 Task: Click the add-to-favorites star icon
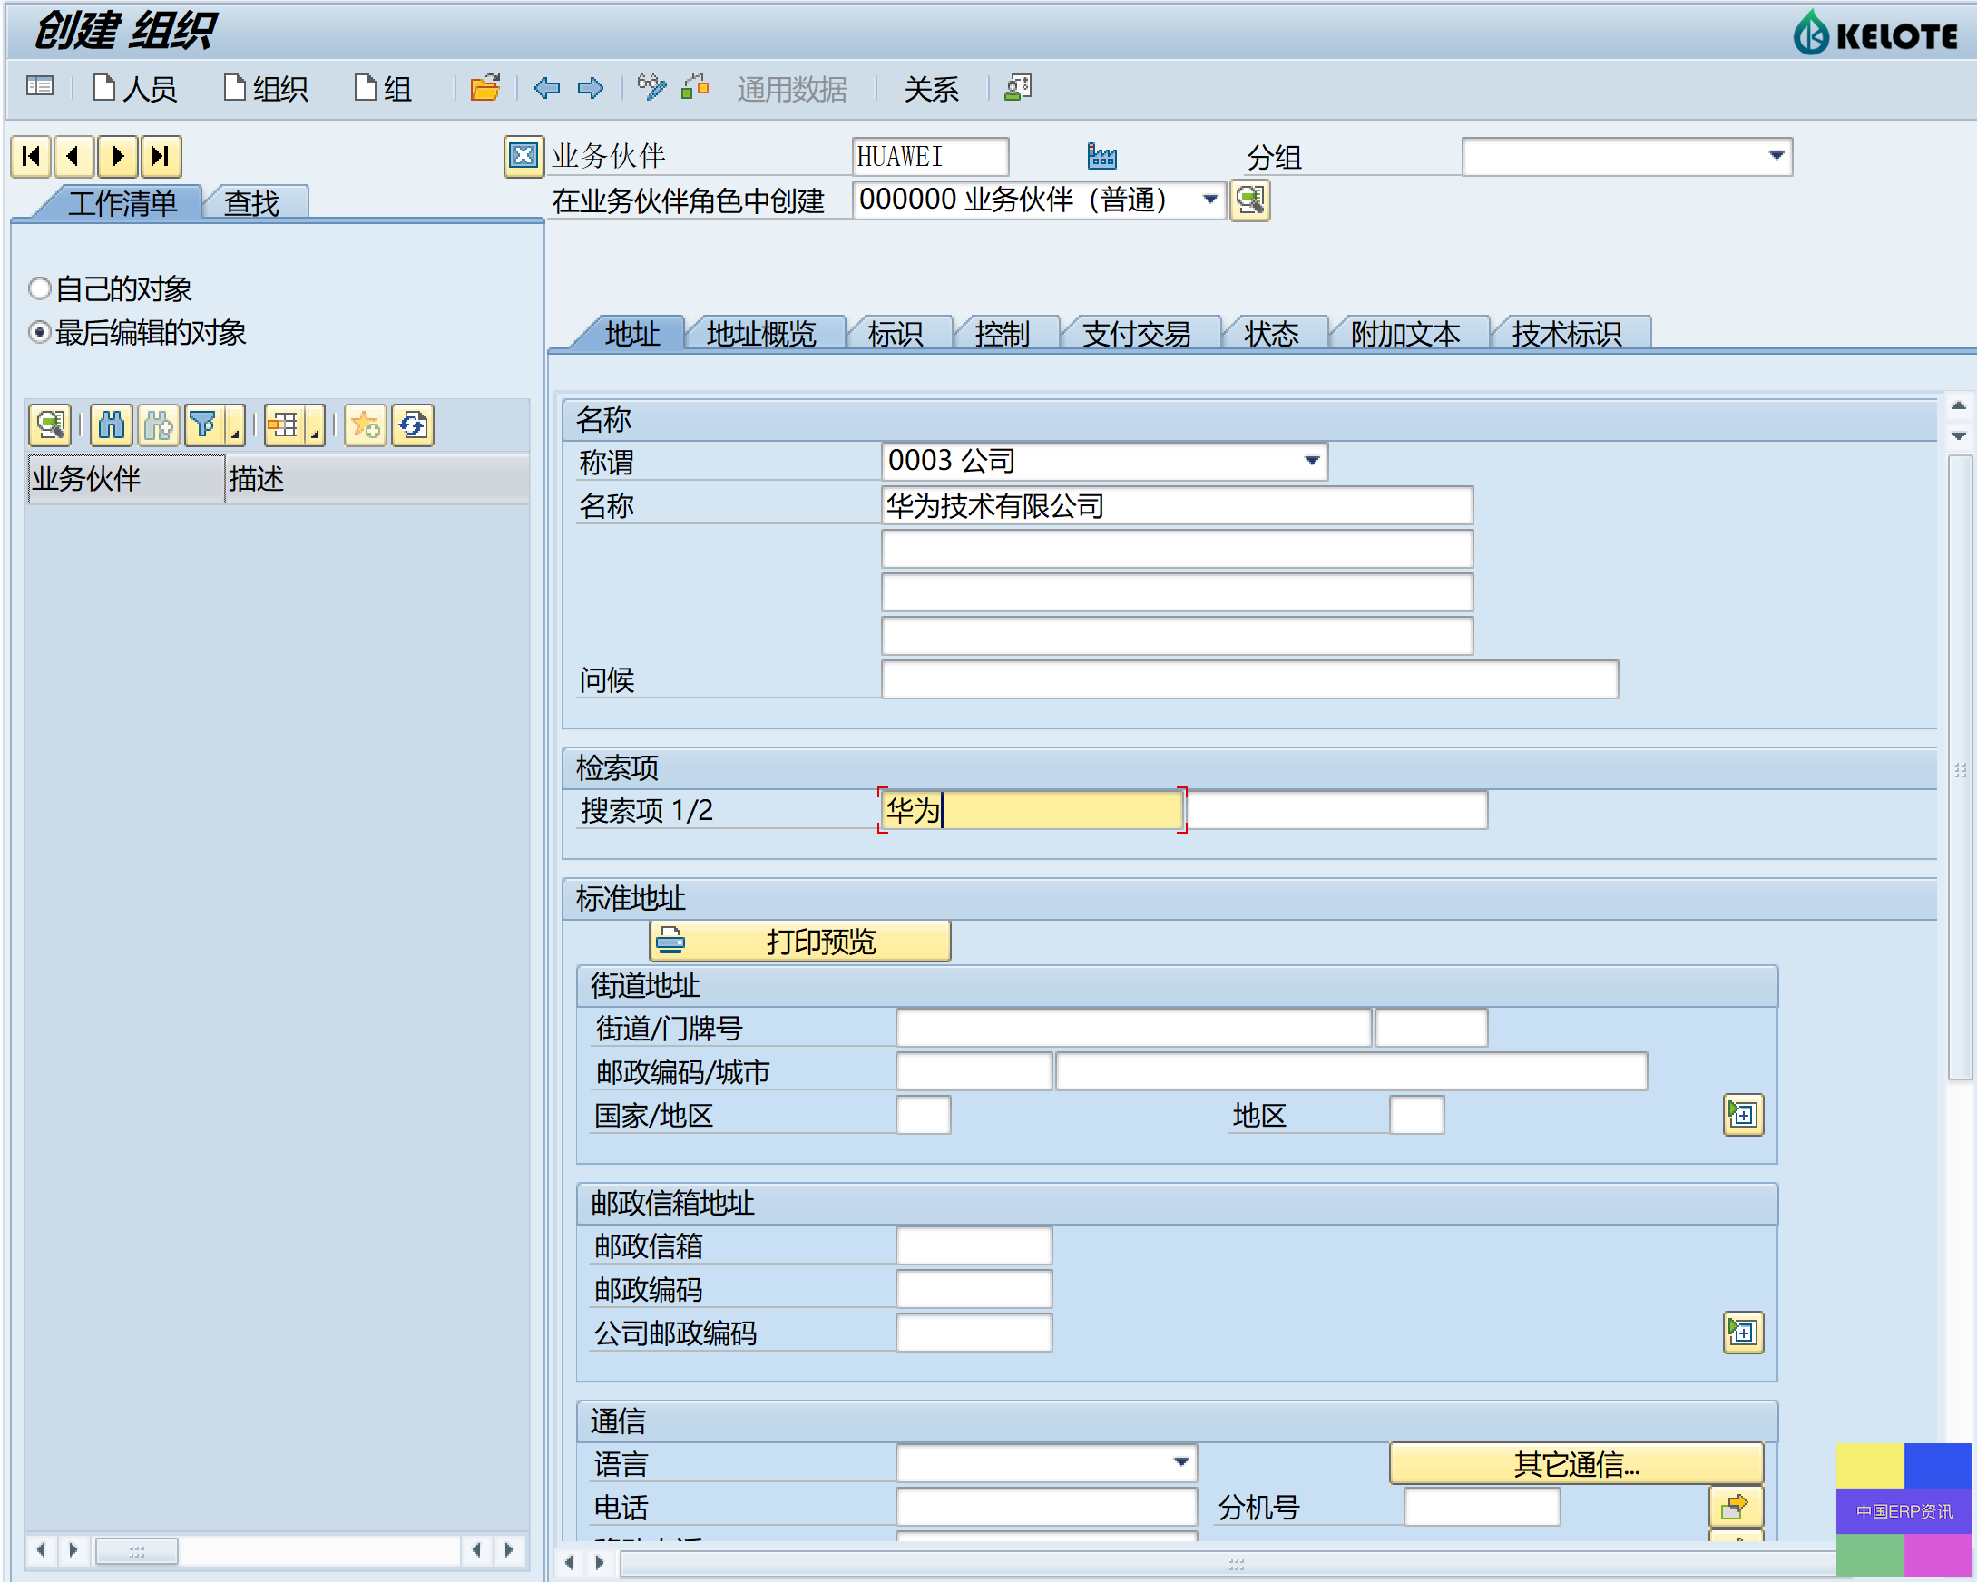point(366,425)
